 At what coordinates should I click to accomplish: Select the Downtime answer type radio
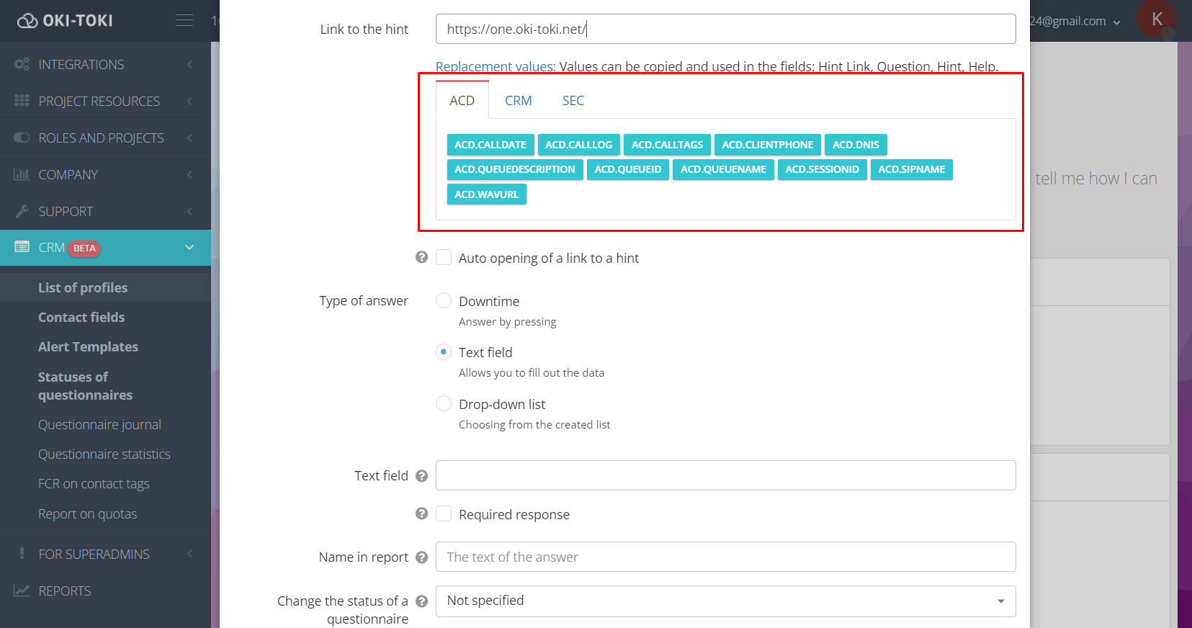point(444,301)
